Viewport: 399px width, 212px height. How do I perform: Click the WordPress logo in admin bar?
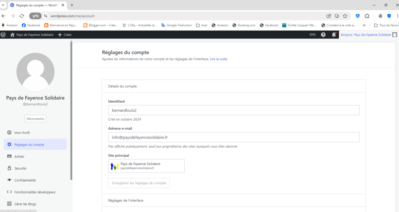tap(3, 35)
